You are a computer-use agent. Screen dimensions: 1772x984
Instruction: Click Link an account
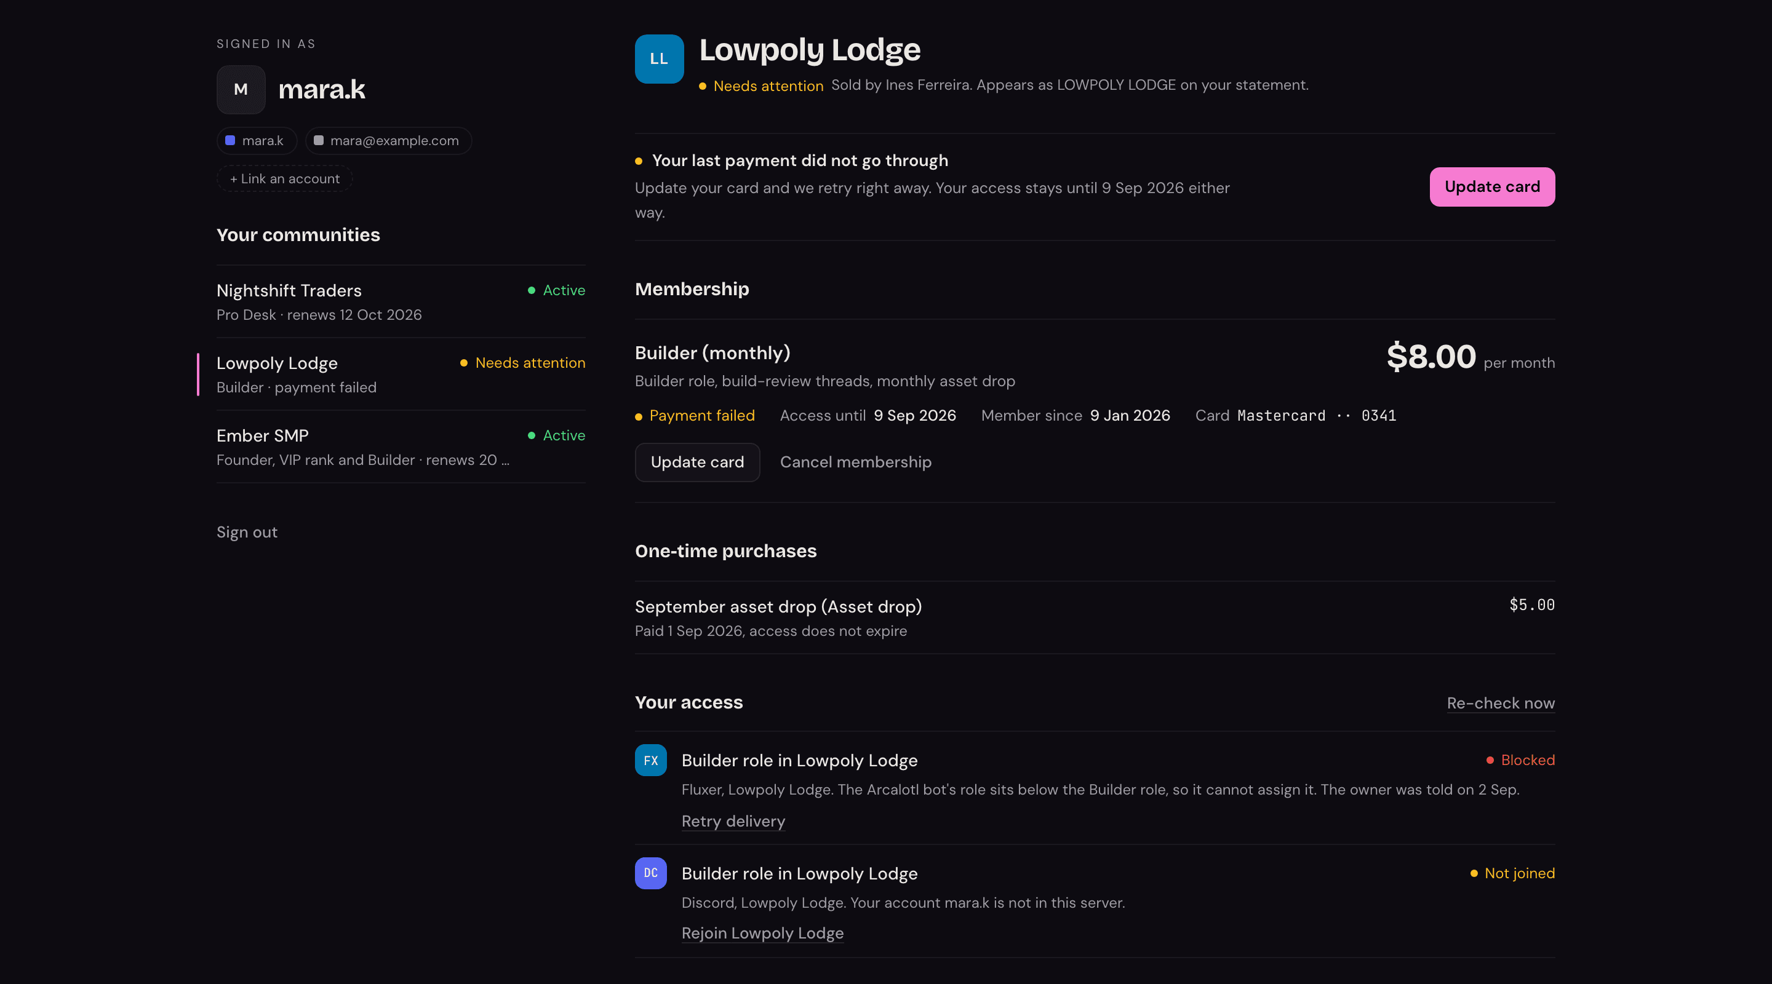(x=285, y=179)
